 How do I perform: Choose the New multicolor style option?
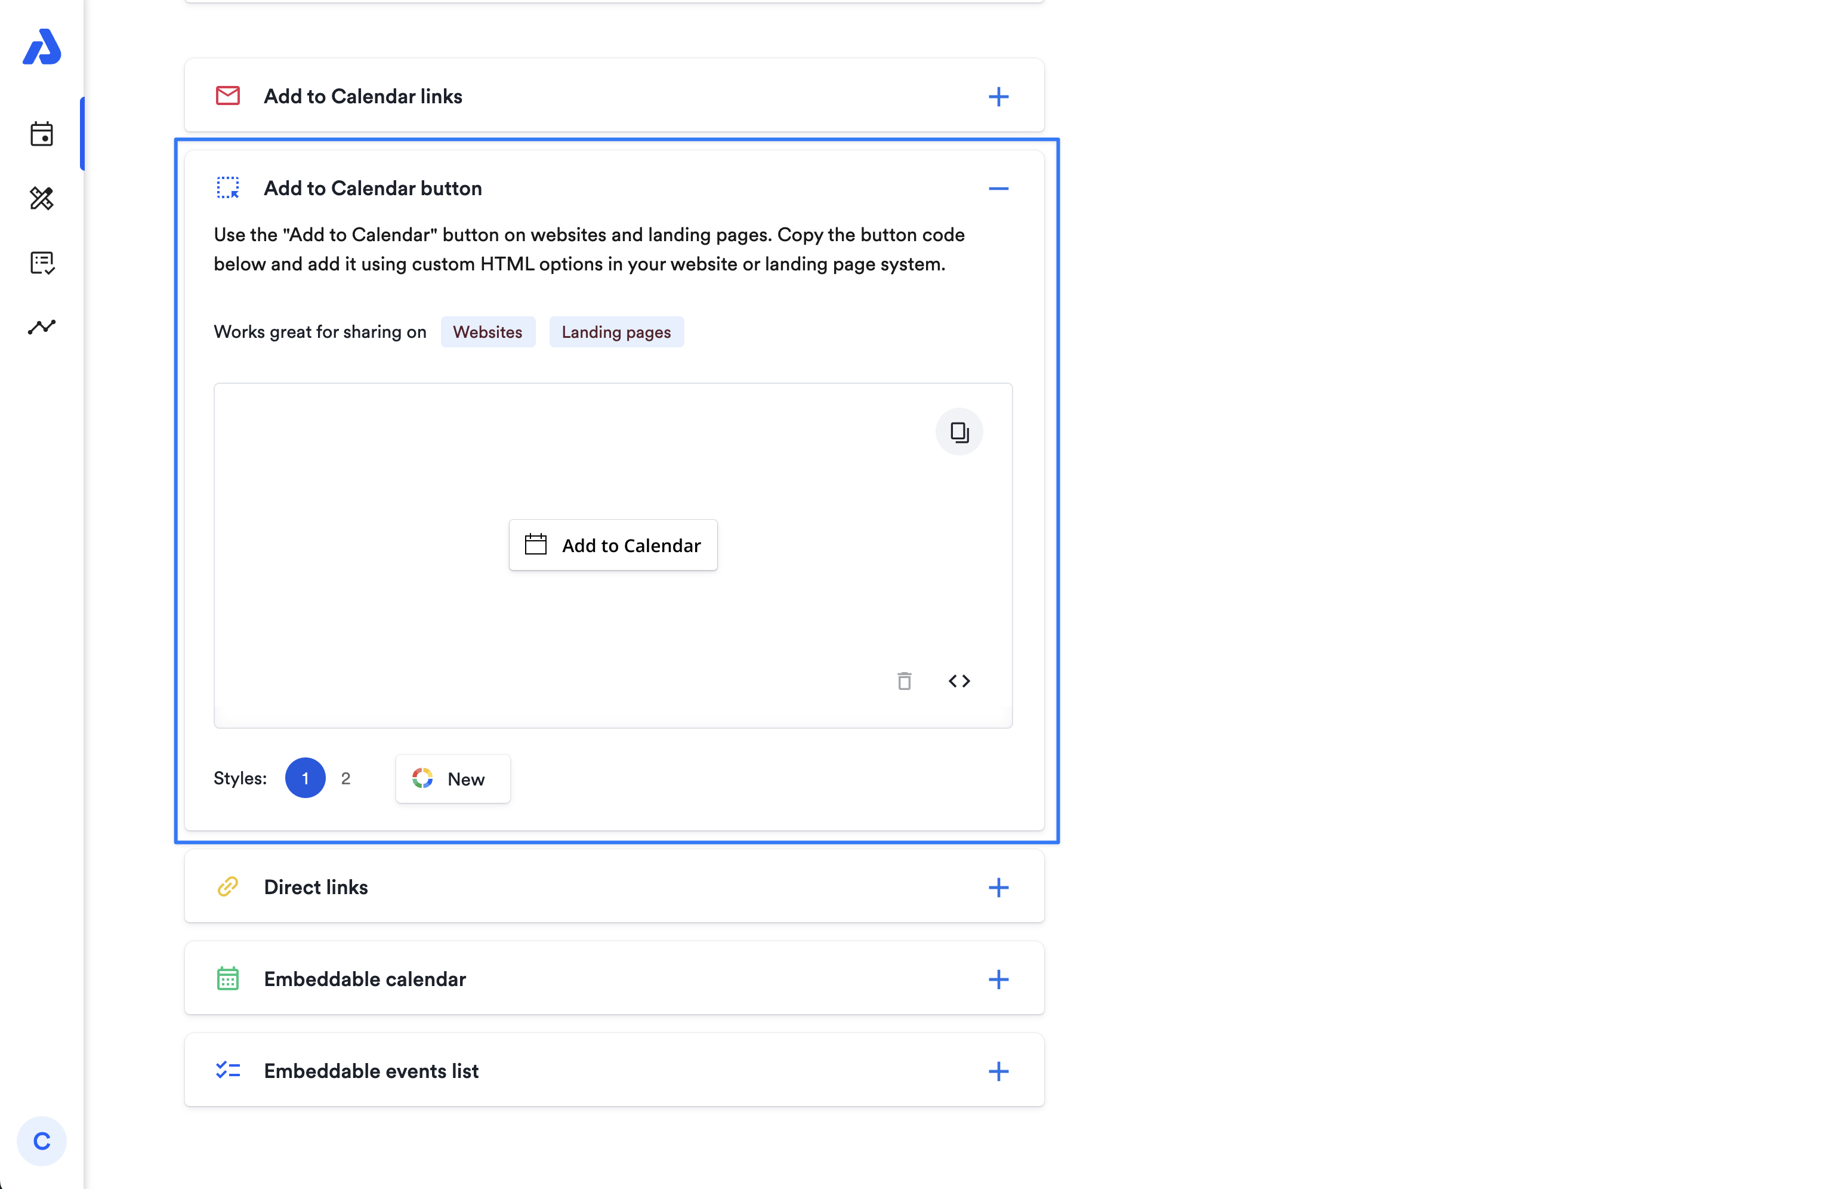pyautogui.click(x=452, y=779)
